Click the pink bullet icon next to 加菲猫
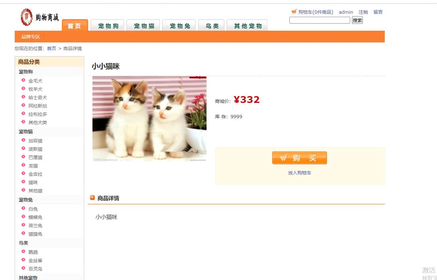The width and height of the screenshot is (437, 280). pyautogui.click(x=23, y=140)
